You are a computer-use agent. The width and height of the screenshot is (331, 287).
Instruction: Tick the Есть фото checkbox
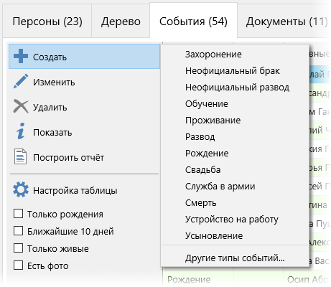19,265
